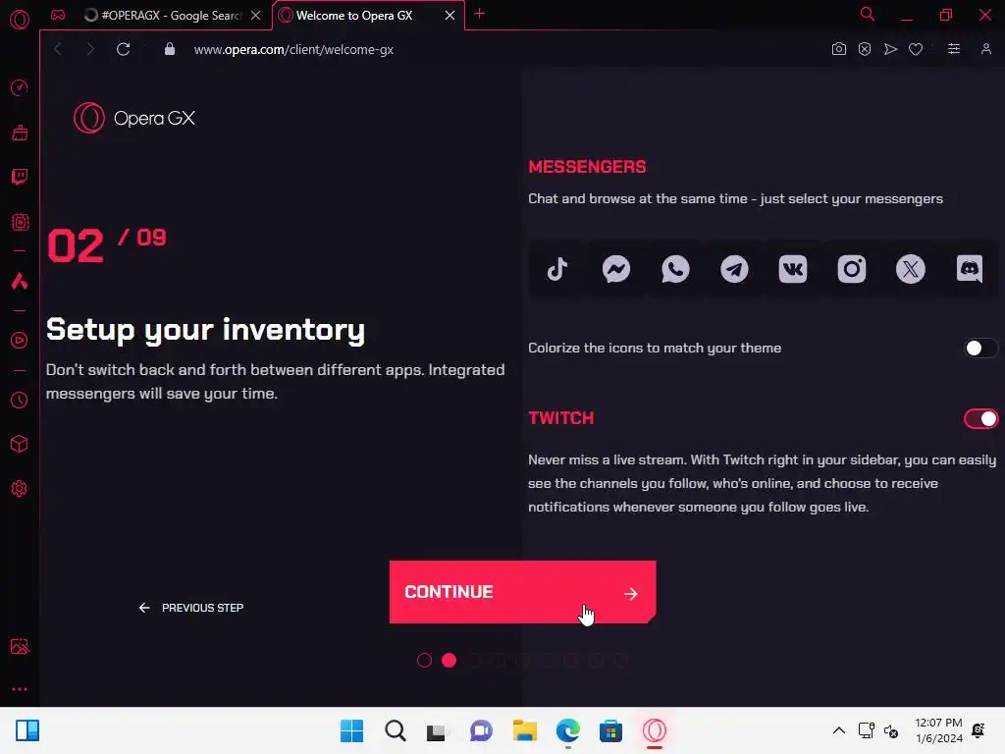Select the Discord messenger icon
1005x754 pixels.
pyautogui.click(x=970, y=269)
